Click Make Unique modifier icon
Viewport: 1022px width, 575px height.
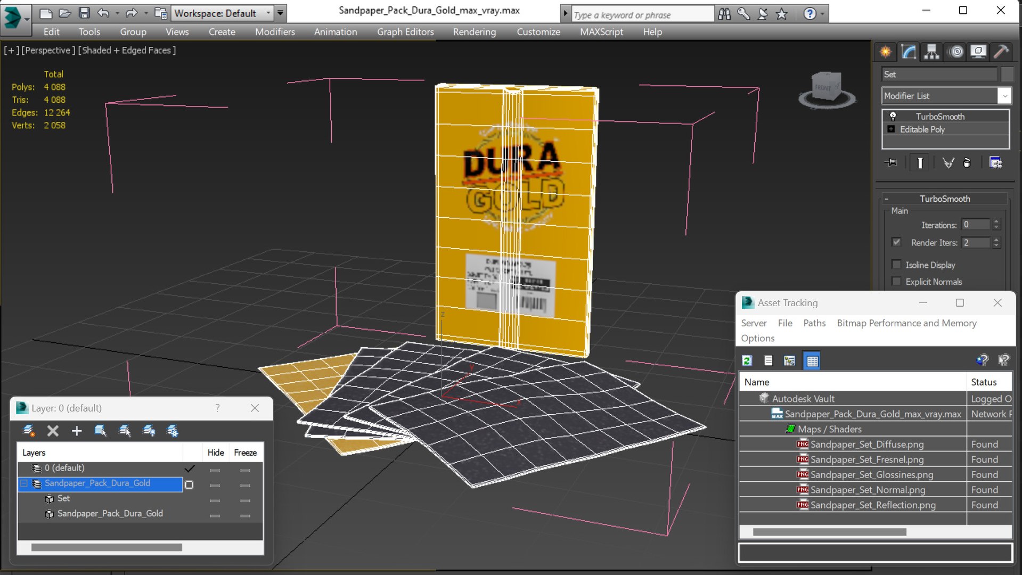[948, 162]
